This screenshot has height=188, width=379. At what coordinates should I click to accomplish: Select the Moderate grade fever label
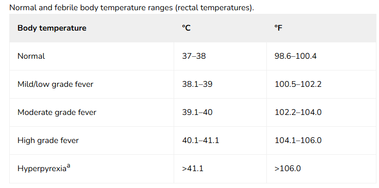[x=57, y=112]
